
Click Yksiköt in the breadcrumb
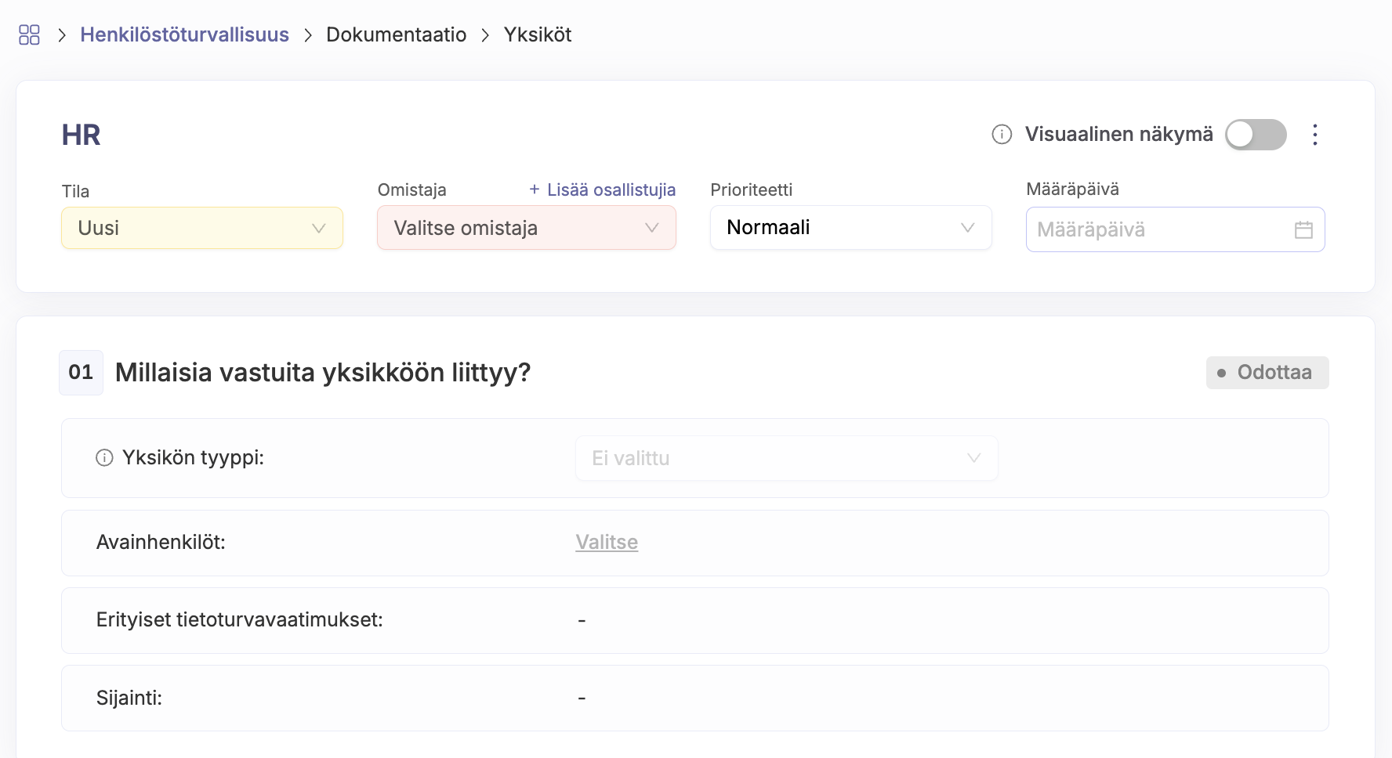coord(538,34)
